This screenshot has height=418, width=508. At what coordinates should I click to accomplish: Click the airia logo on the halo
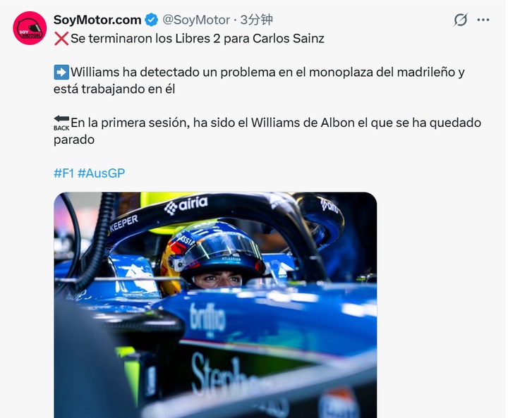(186, 204)
